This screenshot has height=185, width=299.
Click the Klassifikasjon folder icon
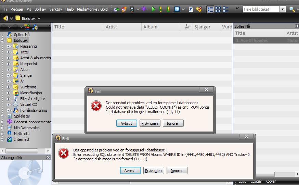pyautogui.click(x=16, y=93)
